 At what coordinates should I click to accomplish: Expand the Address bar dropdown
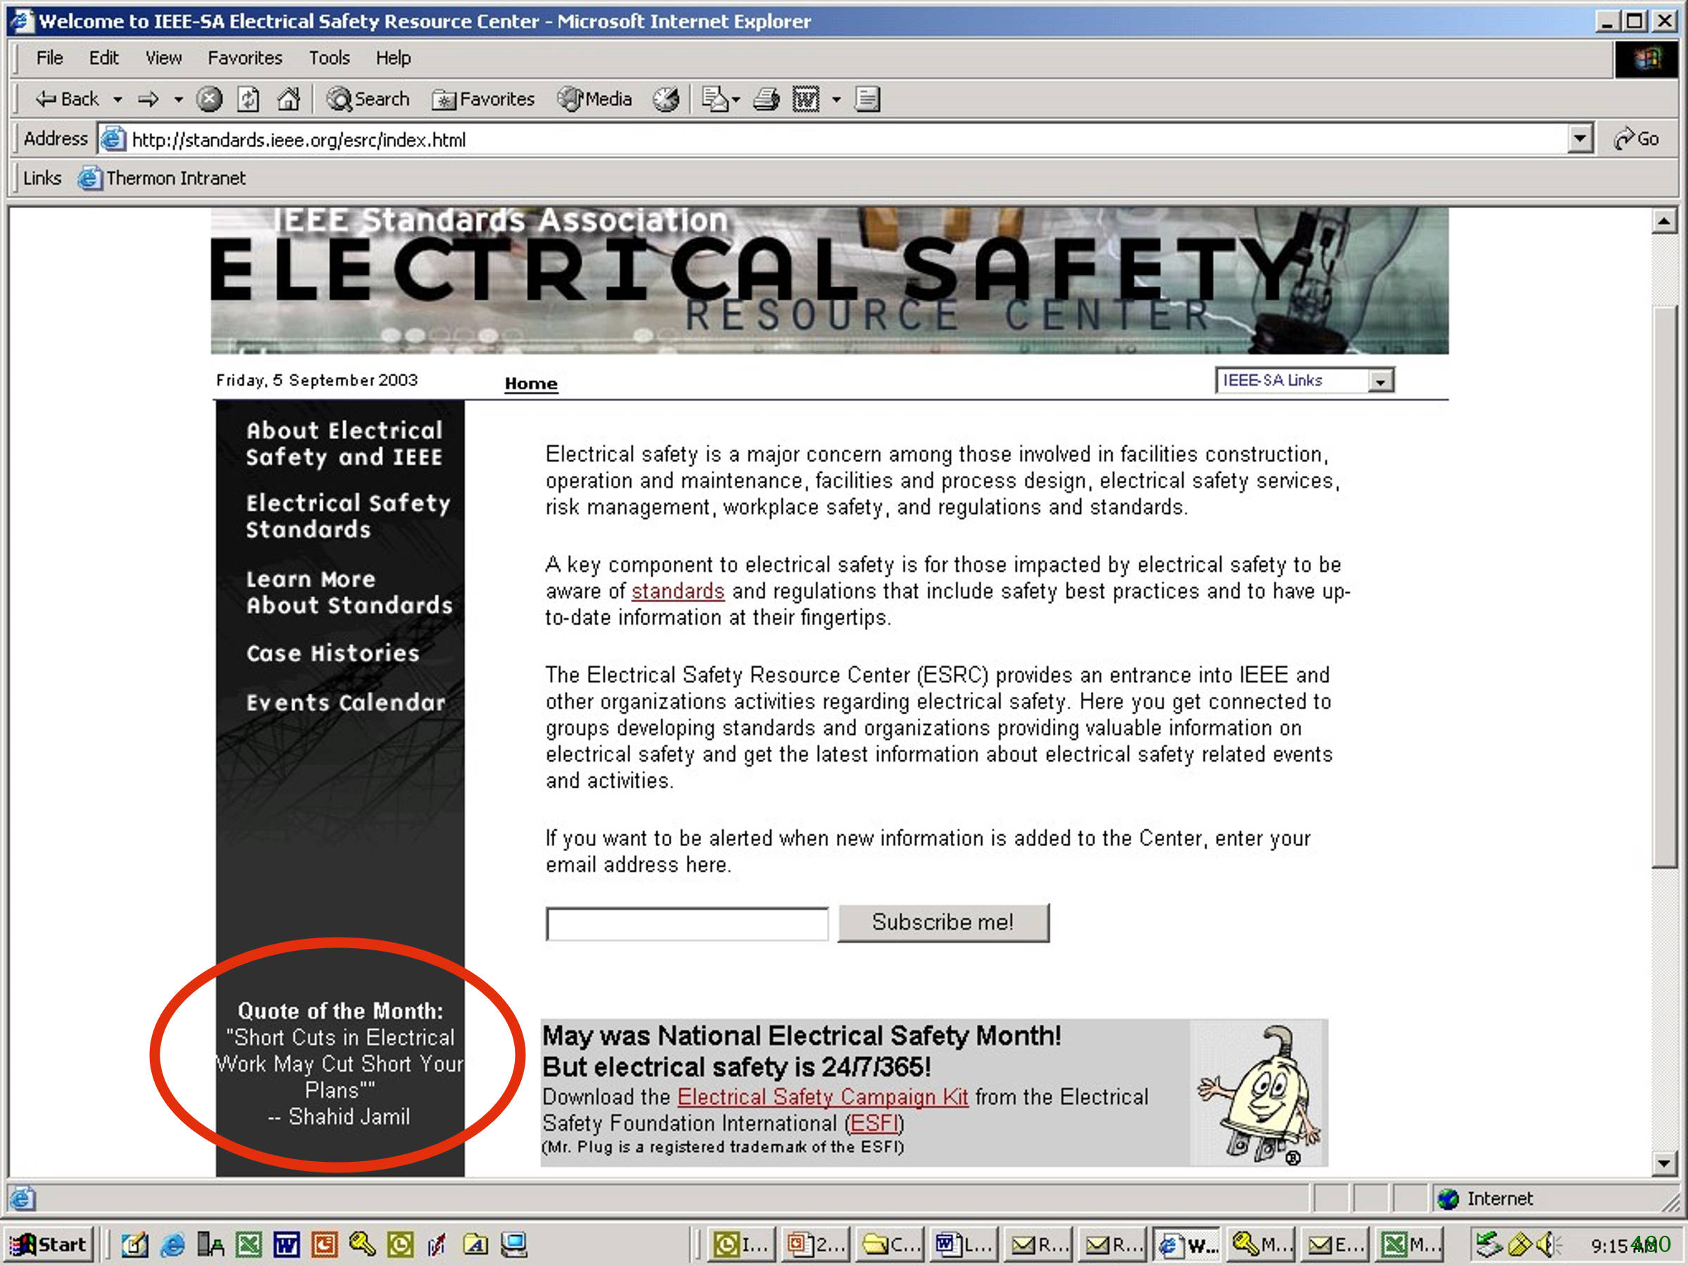click(1580, 140)
